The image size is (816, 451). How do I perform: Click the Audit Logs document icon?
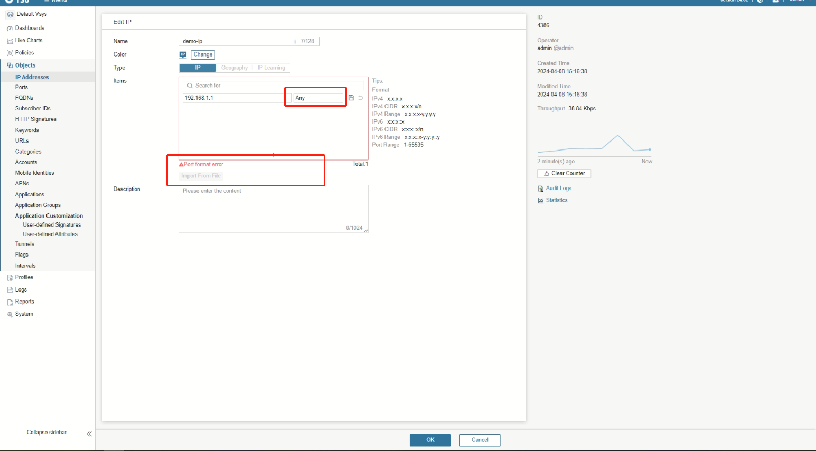540,189
